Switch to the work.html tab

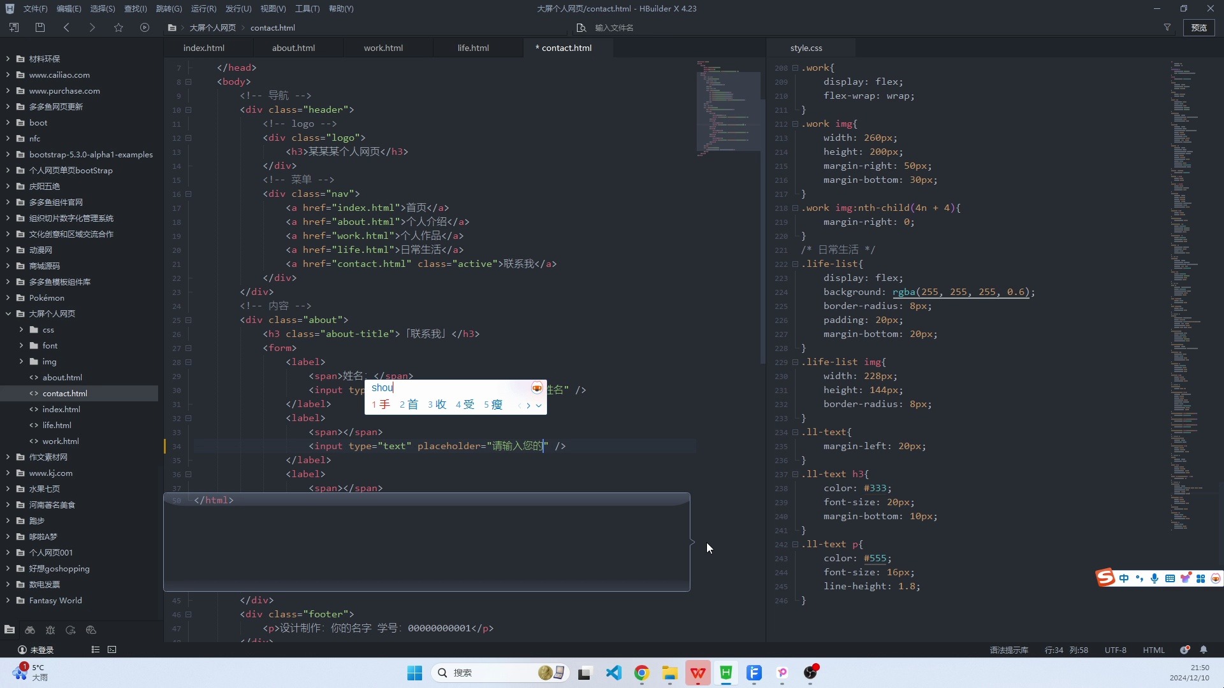[383, 48]
